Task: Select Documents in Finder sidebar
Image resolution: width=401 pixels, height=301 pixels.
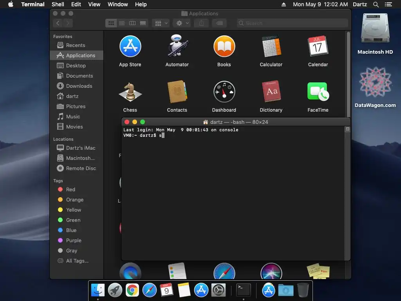Action: tap(76, 76)
